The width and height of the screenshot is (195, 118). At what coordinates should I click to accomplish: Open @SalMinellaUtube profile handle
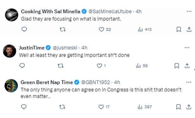point(110,11)
